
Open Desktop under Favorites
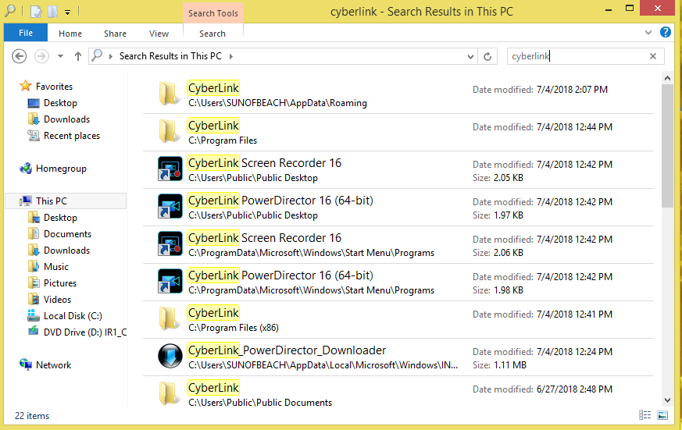tap(60, 103)
